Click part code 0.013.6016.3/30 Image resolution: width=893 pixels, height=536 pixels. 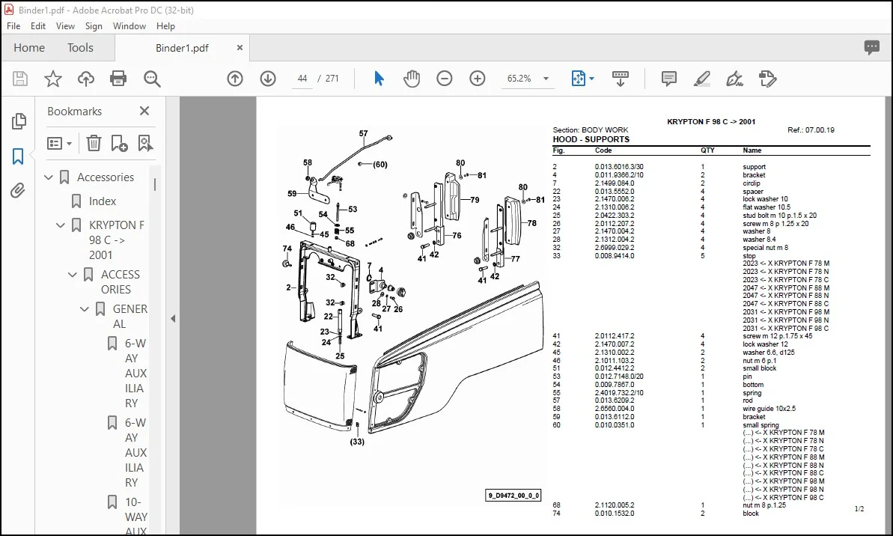619,167
